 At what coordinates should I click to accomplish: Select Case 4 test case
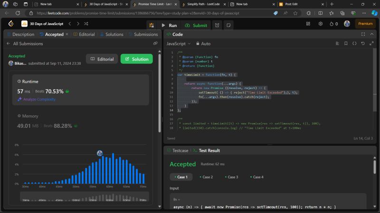coord(256,177)
